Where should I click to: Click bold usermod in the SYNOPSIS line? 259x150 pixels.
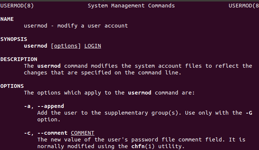coord(35,46)
